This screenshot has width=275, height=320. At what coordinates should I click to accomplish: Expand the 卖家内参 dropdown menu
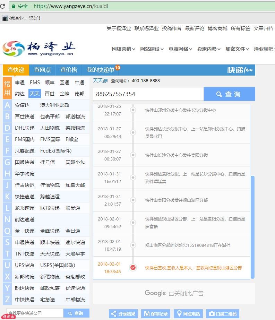click(x=209, y=49)
